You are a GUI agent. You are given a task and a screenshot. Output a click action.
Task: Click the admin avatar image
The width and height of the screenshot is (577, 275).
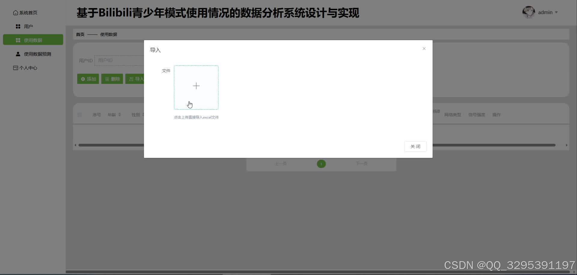point(528,12)
